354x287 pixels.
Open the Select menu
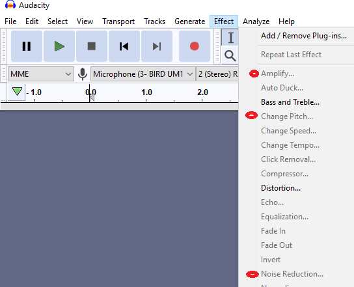[57, 21]
